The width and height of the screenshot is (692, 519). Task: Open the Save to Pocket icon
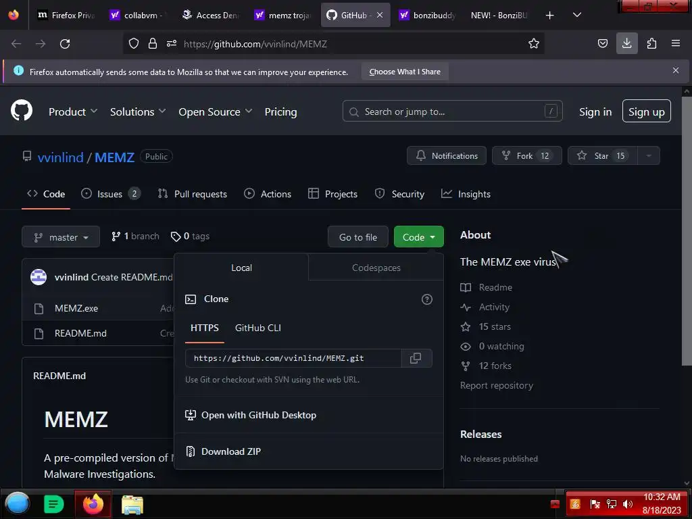point(602,43)
